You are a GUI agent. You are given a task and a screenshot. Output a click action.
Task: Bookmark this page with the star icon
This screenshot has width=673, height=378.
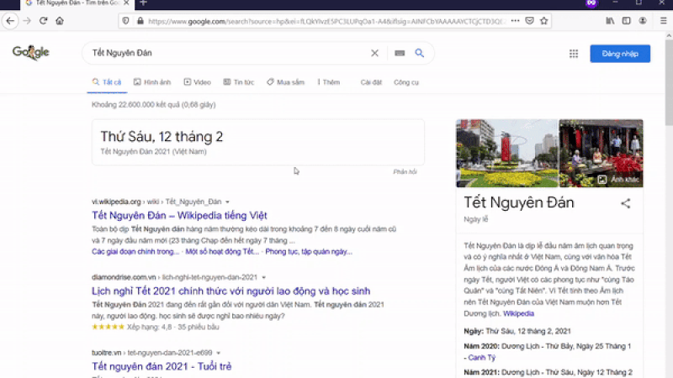[543, 20]
